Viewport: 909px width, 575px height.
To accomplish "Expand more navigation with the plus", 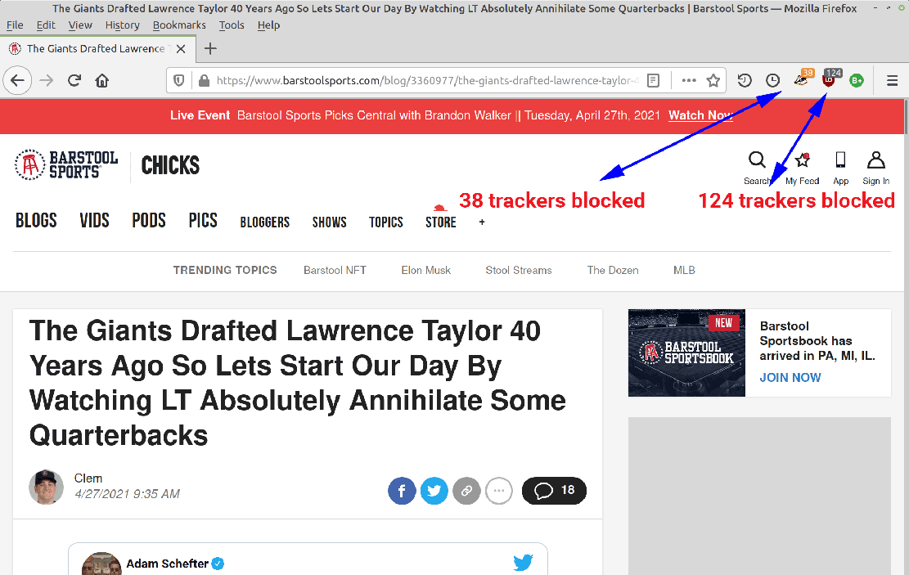I will 482,222.
